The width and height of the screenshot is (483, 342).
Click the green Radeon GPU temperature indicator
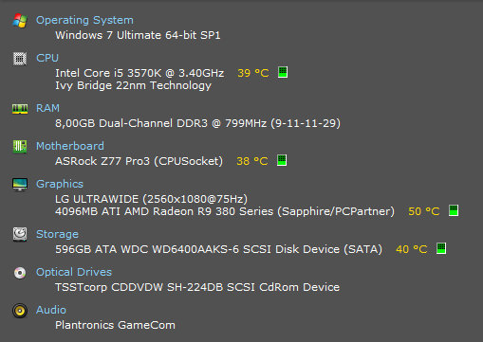coord(454,210)
